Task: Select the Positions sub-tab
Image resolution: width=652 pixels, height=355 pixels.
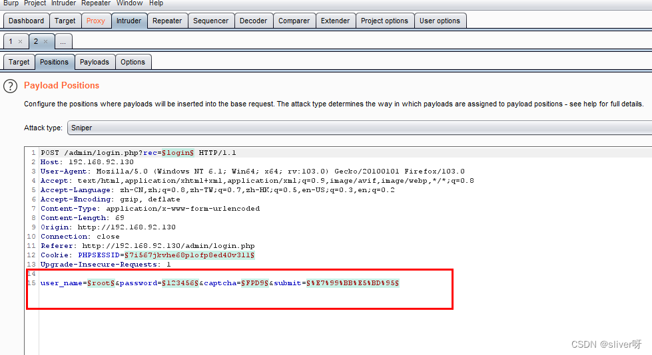Action: 54,62
